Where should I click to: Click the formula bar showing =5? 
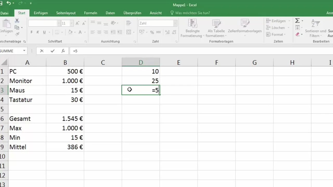(x=201, y=51)
